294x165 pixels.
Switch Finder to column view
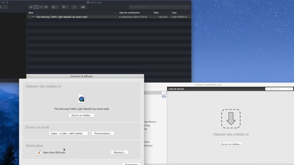41,7
